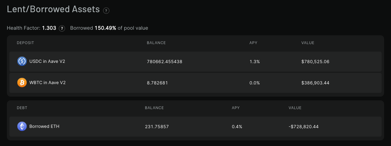This screenshot has width=391, height=146.
Task: Select the WBTC in Aave V2 row
Action: (195, 83)
